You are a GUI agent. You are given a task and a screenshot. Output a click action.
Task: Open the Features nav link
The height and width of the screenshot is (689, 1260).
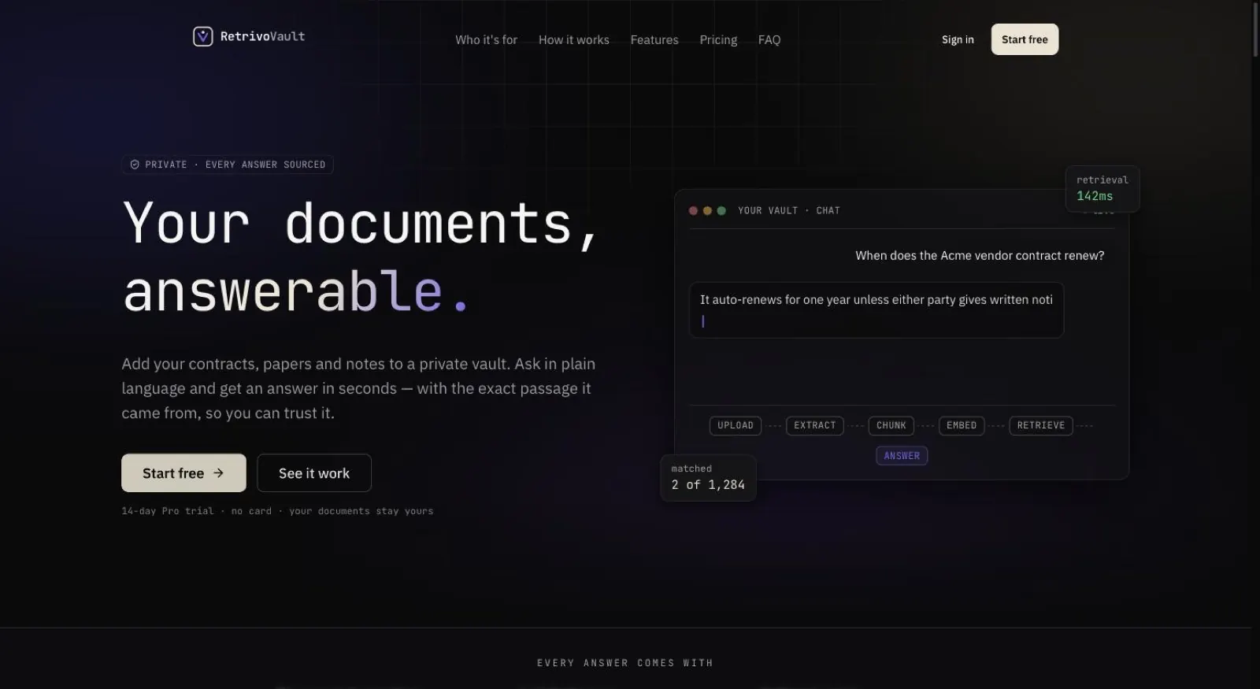[x=654, y=39]
